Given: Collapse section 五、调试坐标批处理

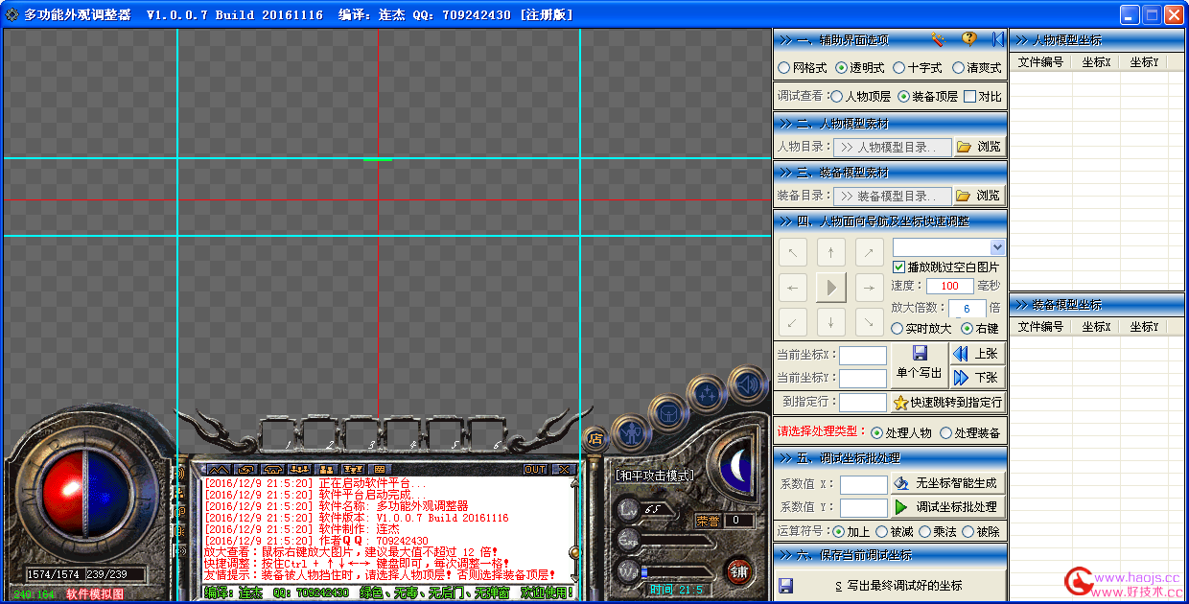Looking at the screenshot, I should point(890,457).
